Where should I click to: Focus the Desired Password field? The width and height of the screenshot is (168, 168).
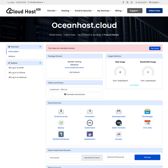(x=119, y=157)
